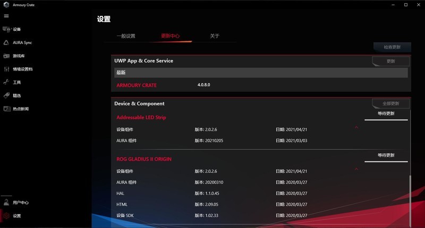Click the Settings (设置) gear icon

point(6,216)
